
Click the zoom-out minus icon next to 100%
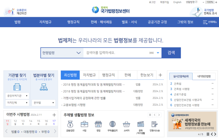click(x=203, y=2)
